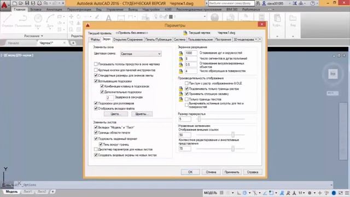Click the Undo arrow icon in quick access toolbar
Viewport: 350px width, 197px height.
click(x=45, y=3)
